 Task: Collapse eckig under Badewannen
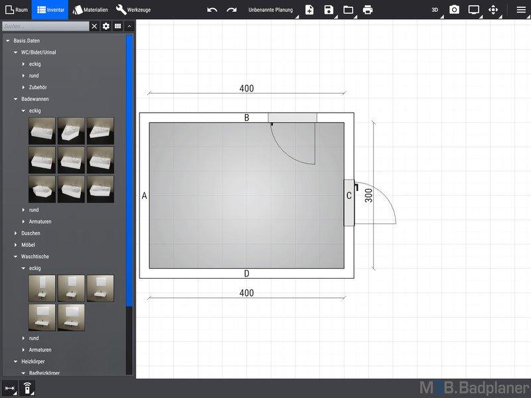[23, 111]
